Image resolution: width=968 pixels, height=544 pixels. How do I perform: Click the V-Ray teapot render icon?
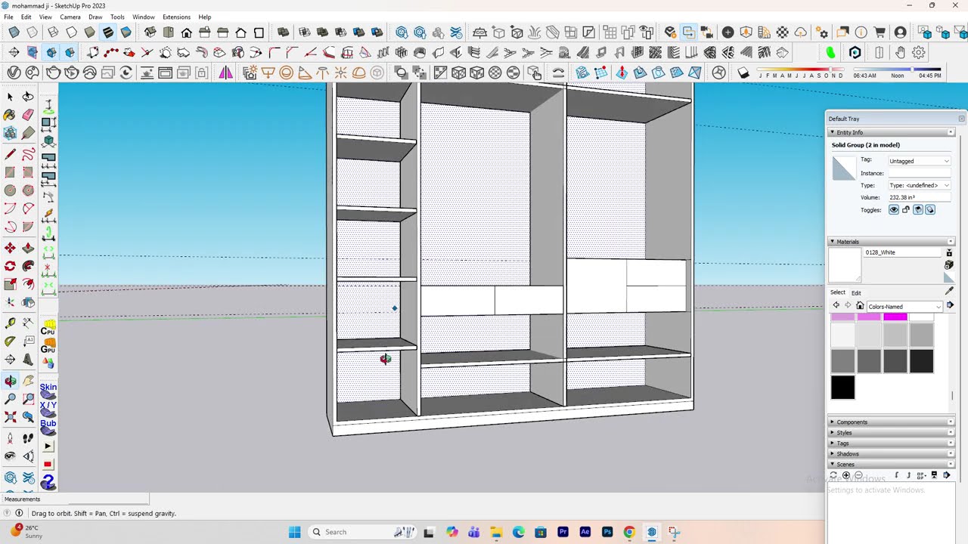click(53, 73)
